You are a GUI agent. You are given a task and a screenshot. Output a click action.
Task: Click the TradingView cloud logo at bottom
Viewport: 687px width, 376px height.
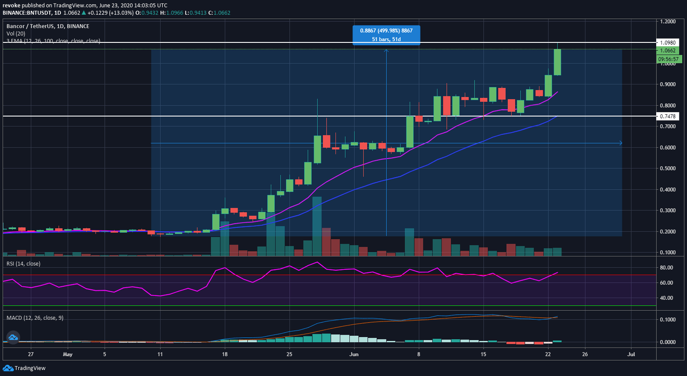click(x=8, y=368)
